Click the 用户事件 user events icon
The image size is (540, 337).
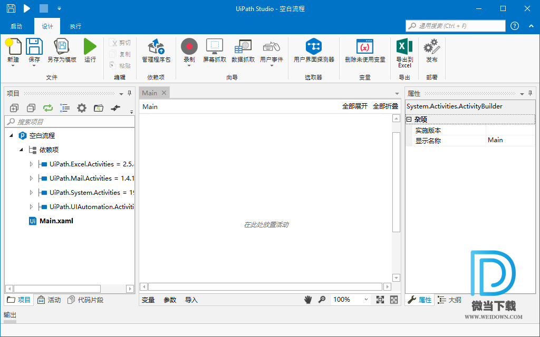tap(272, 46)
